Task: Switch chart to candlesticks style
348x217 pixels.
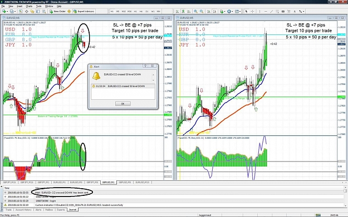Action: point(183,11)
